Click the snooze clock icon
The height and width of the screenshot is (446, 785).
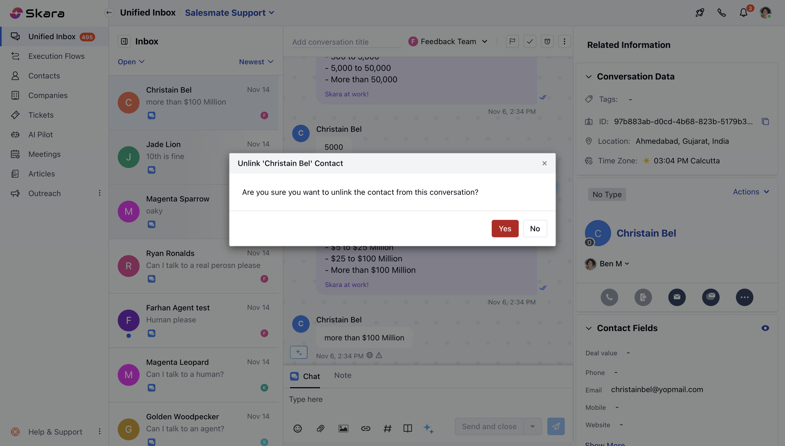547,41
